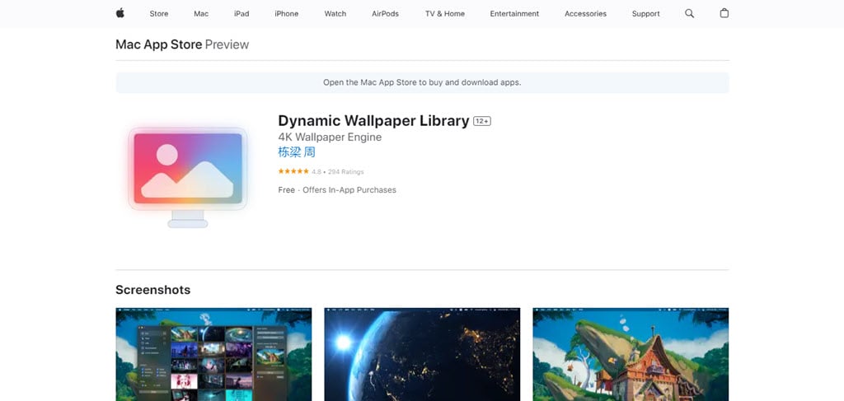This screenshot has width=844, height=401.
Task: Open the Mac menu
Action: [201, 14]
